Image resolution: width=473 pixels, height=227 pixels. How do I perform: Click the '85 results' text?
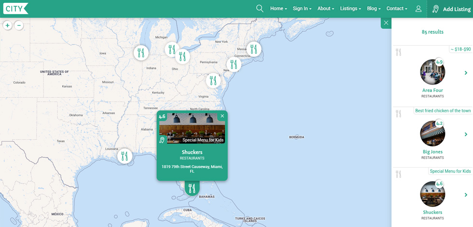coord(432,32)
